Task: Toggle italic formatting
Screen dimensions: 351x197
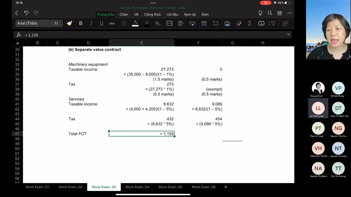Action: pos(91,23)
